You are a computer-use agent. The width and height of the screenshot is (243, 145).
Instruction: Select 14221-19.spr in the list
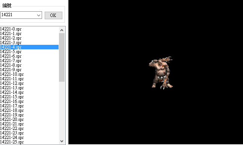pos(29,115)
